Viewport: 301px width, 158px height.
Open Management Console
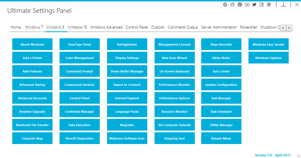(x=175, y=44)
